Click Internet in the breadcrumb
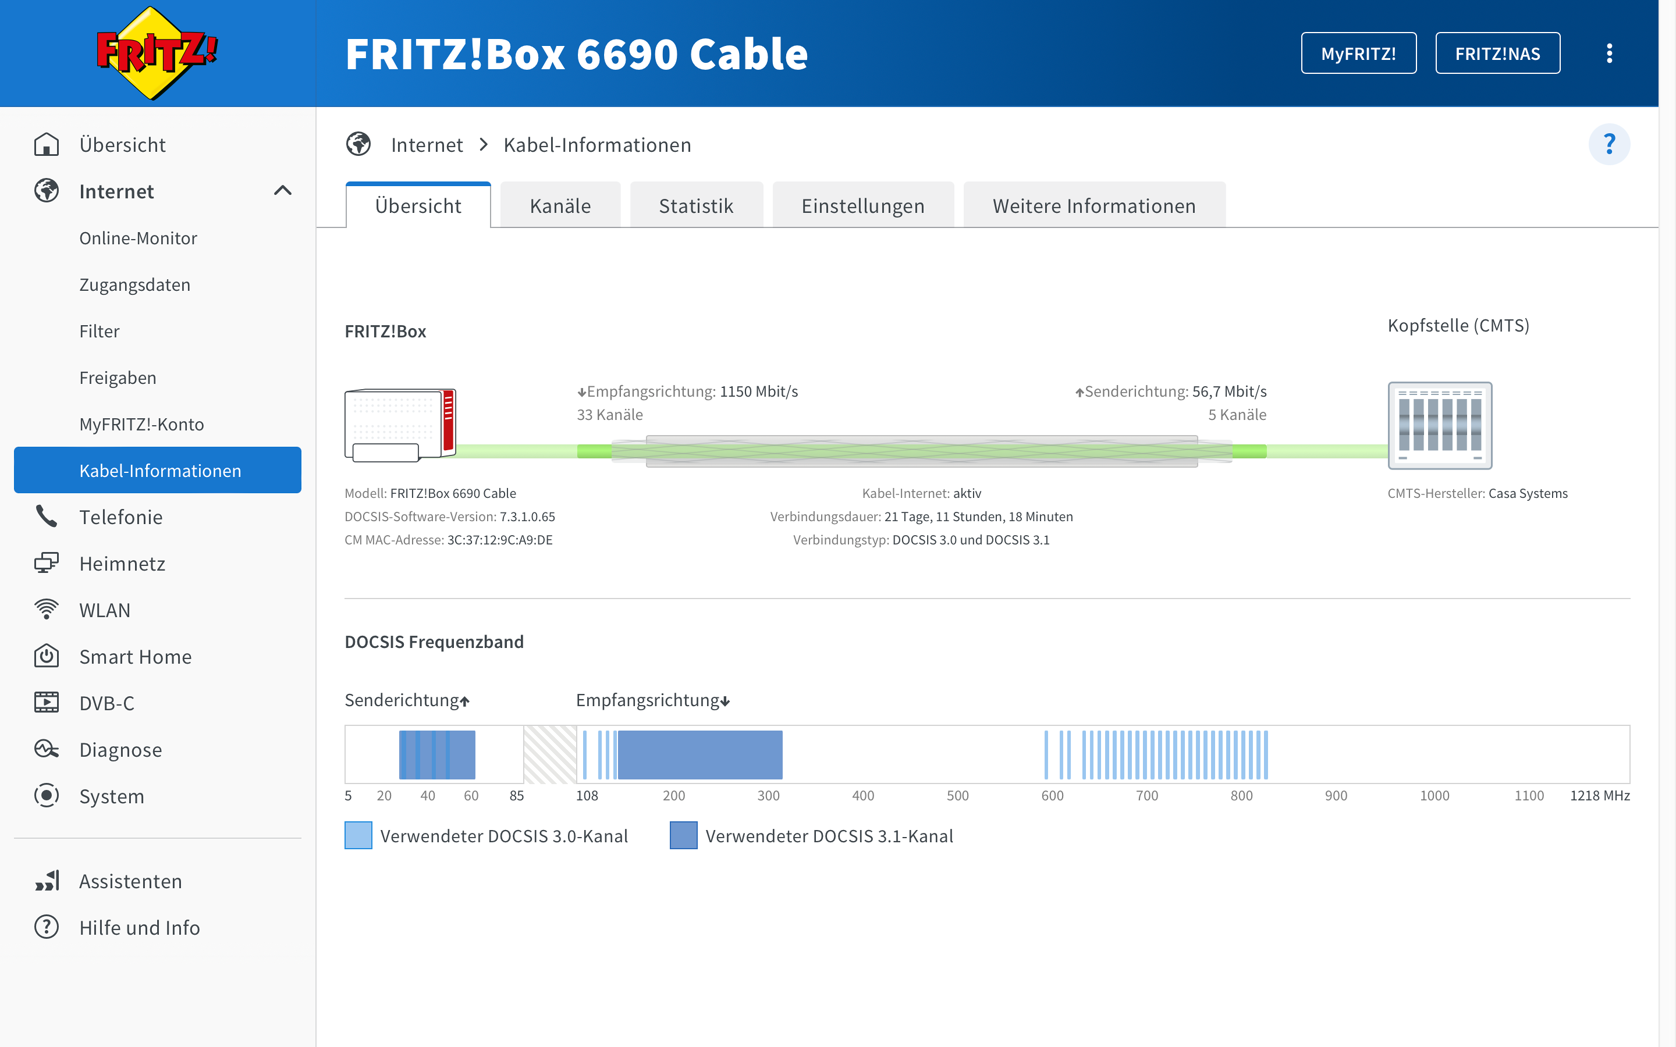This screenshot has width=1676, height=1047. tap(427, 145)
